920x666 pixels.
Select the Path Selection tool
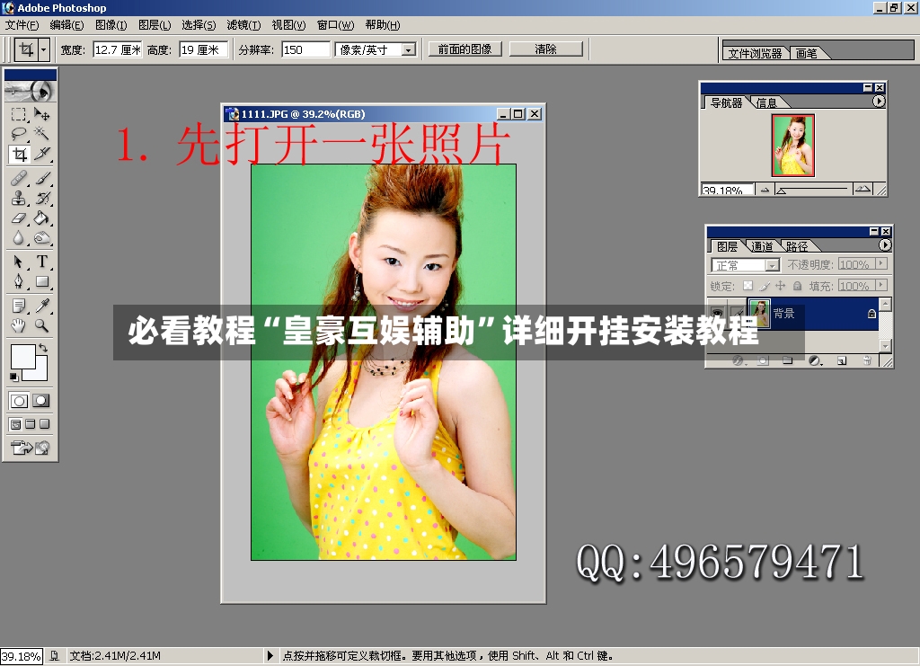point(19,262)
